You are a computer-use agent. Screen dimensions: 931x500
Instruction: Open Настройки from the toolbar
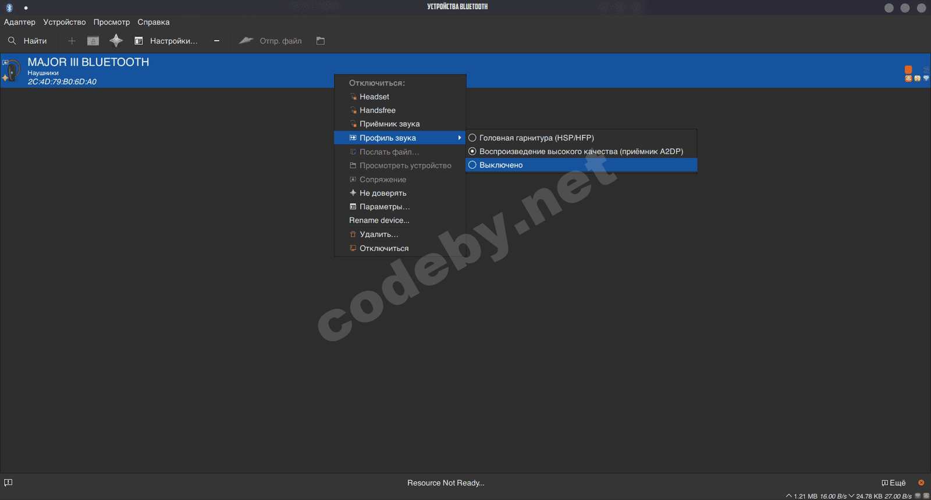click(x=166, y=41)
